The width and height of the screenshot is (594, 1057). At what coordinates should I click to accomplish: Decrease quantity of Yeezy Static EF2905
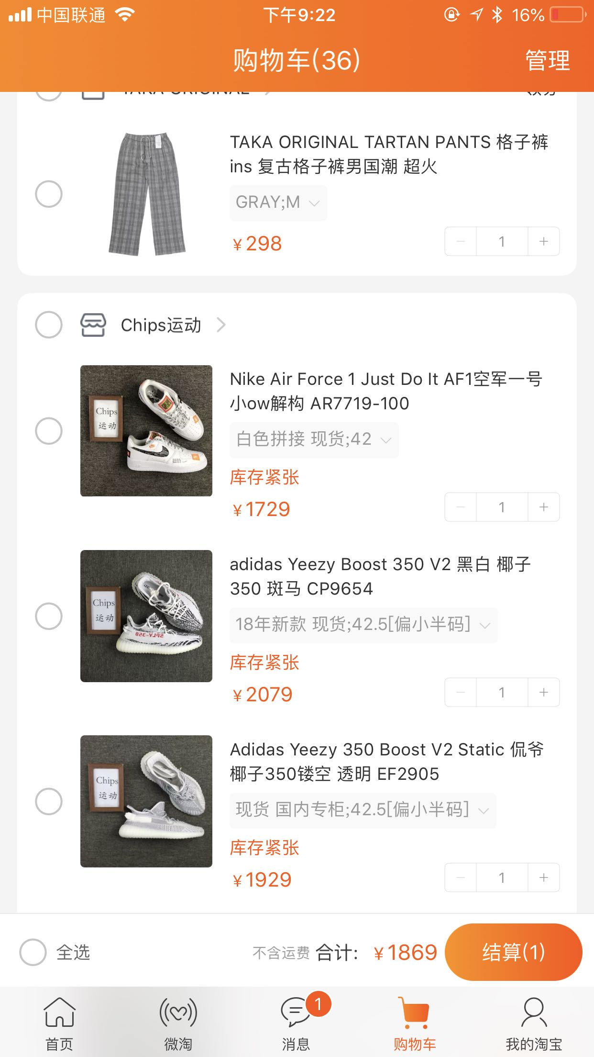tap(461, 877)
